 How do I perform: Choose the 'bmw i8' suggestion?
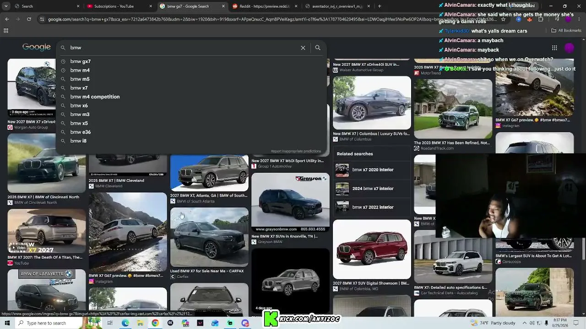pyautogui.click(x=191, y=141)
